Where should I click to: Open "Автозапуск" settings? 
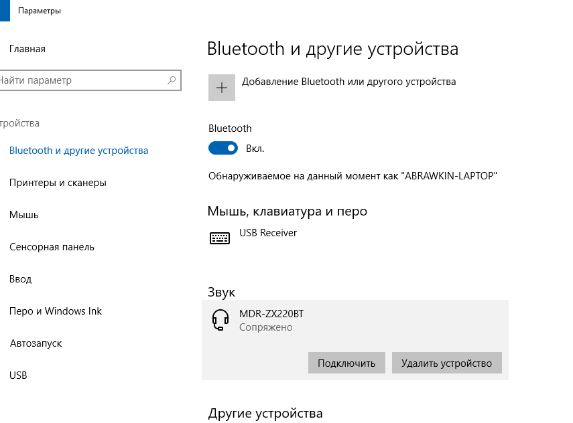click(x=36, y=343)
